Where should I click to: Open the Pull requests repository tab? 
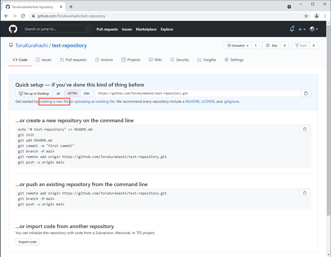(73, 60)
